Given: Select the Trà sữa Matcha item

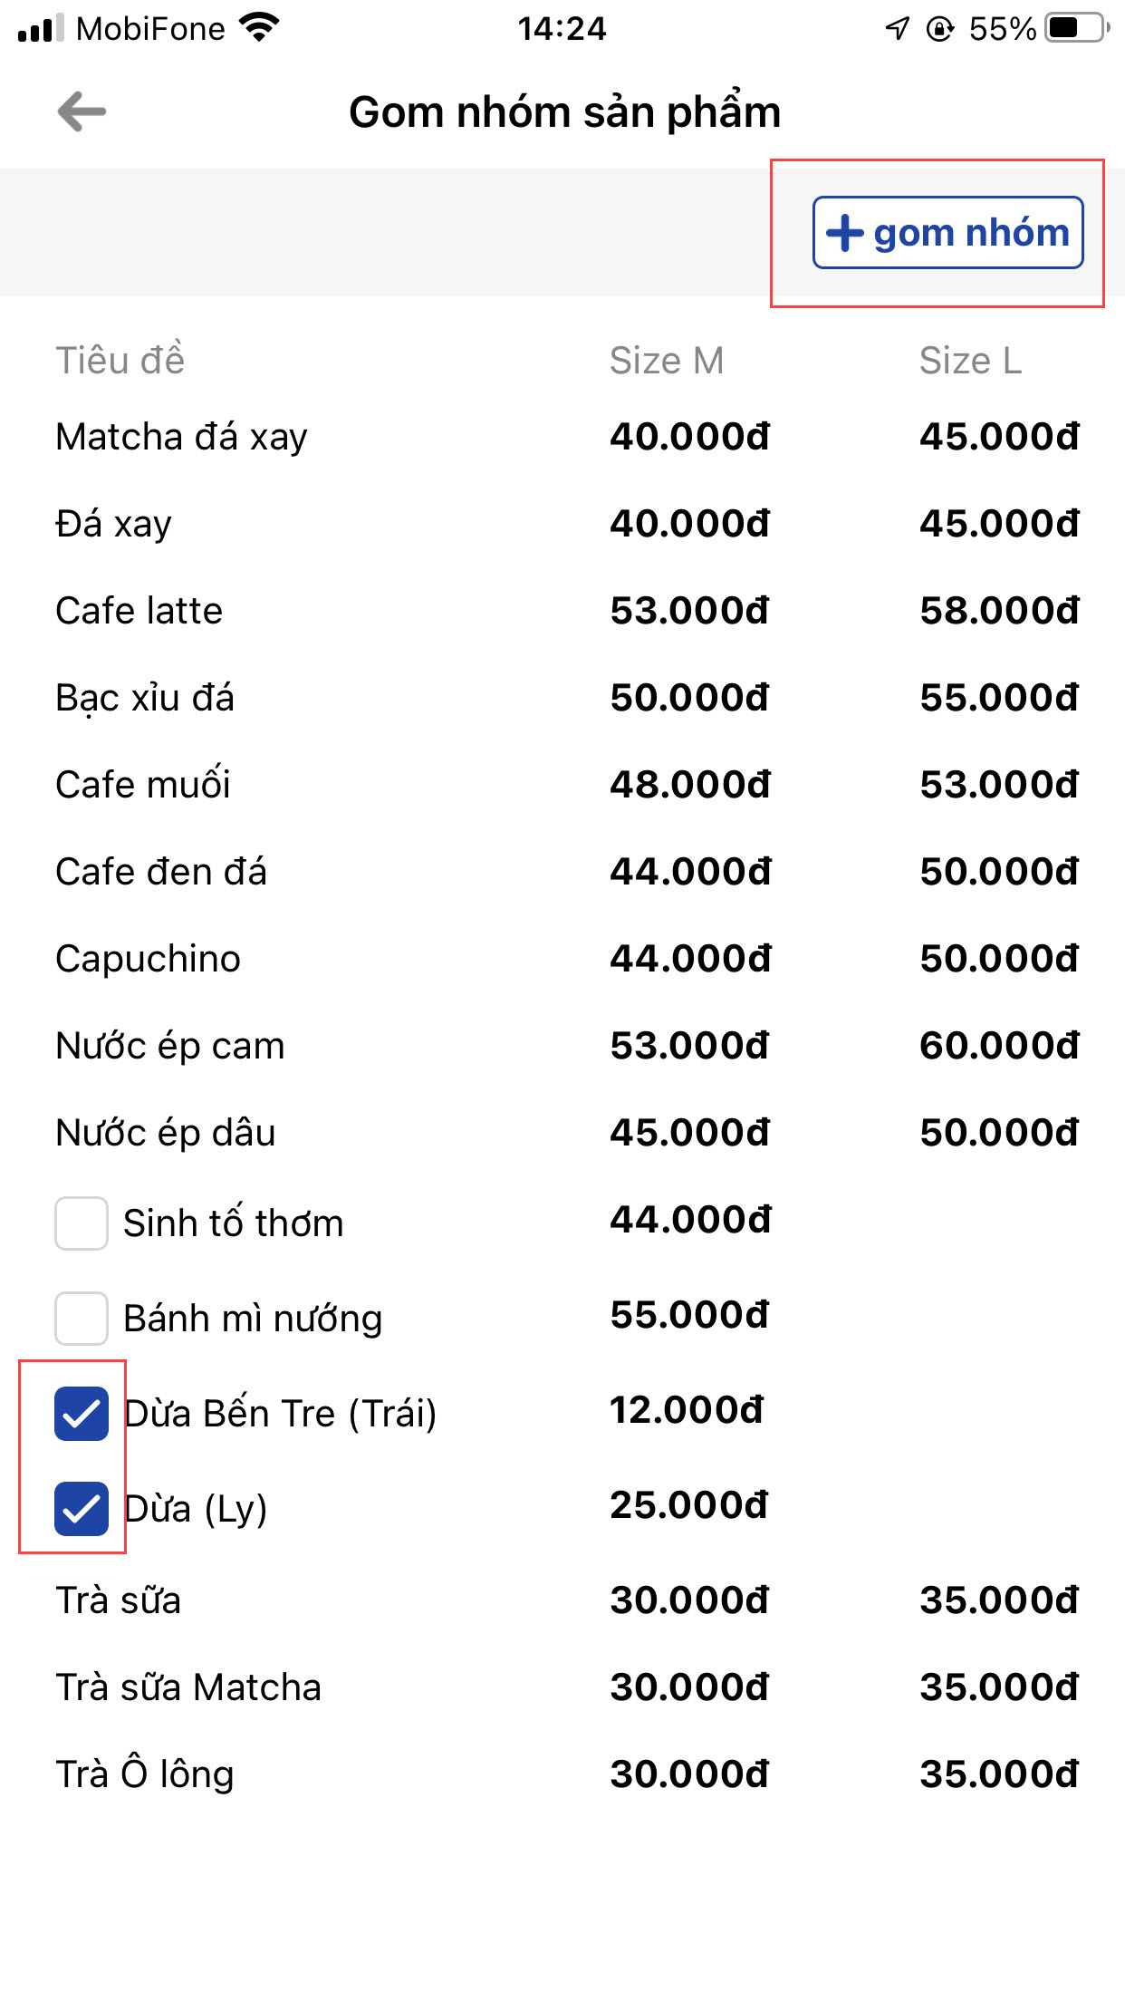Looking at the screenshot, I should [x=188, y=1687].
